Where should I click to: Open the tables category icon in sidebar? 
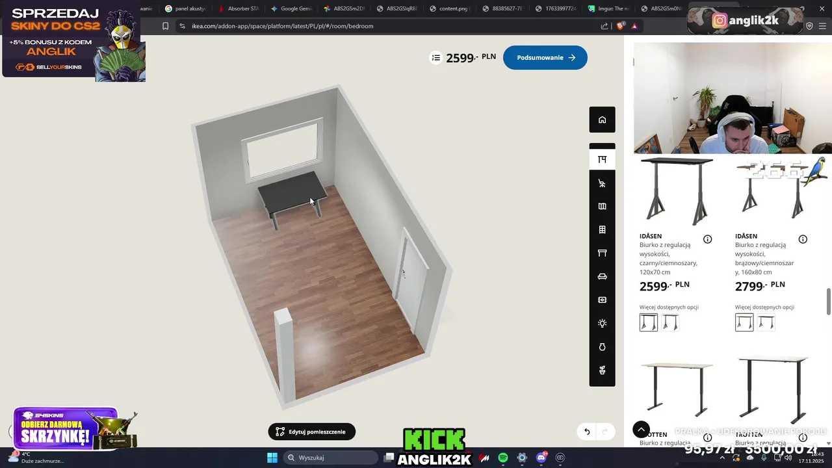click(602, 253)
